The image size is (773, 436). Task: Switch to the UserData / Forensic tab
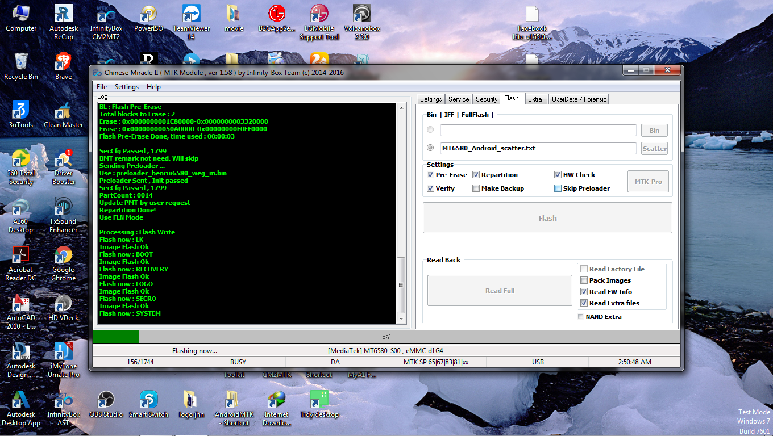[x=579, y=99]
